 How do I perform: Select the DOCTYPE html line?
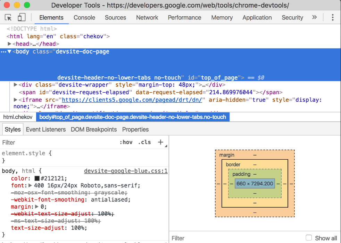(32, 29)
